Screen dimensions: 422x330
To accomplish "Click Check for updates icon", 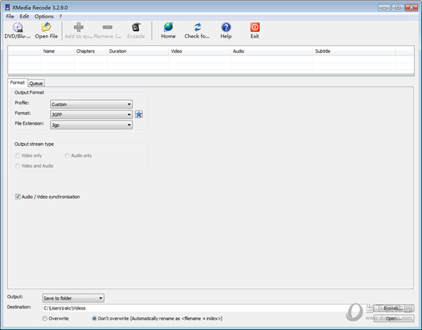I will [197, 27].
